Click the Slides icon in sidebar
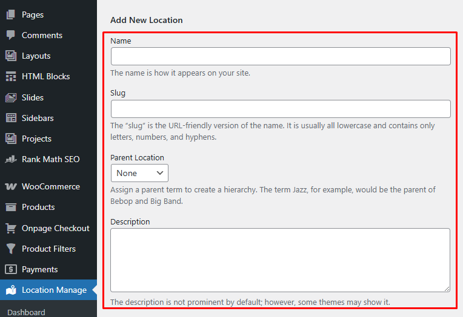The height and width of the screenshot is (317, 463). 11,97
